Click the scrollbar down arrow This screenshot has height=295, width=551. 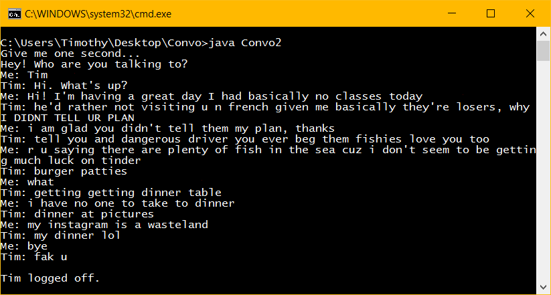[544, 288]
